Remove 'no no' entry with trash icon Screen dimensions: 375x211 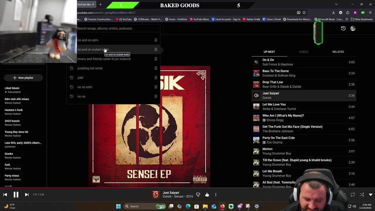coord(156,96)
